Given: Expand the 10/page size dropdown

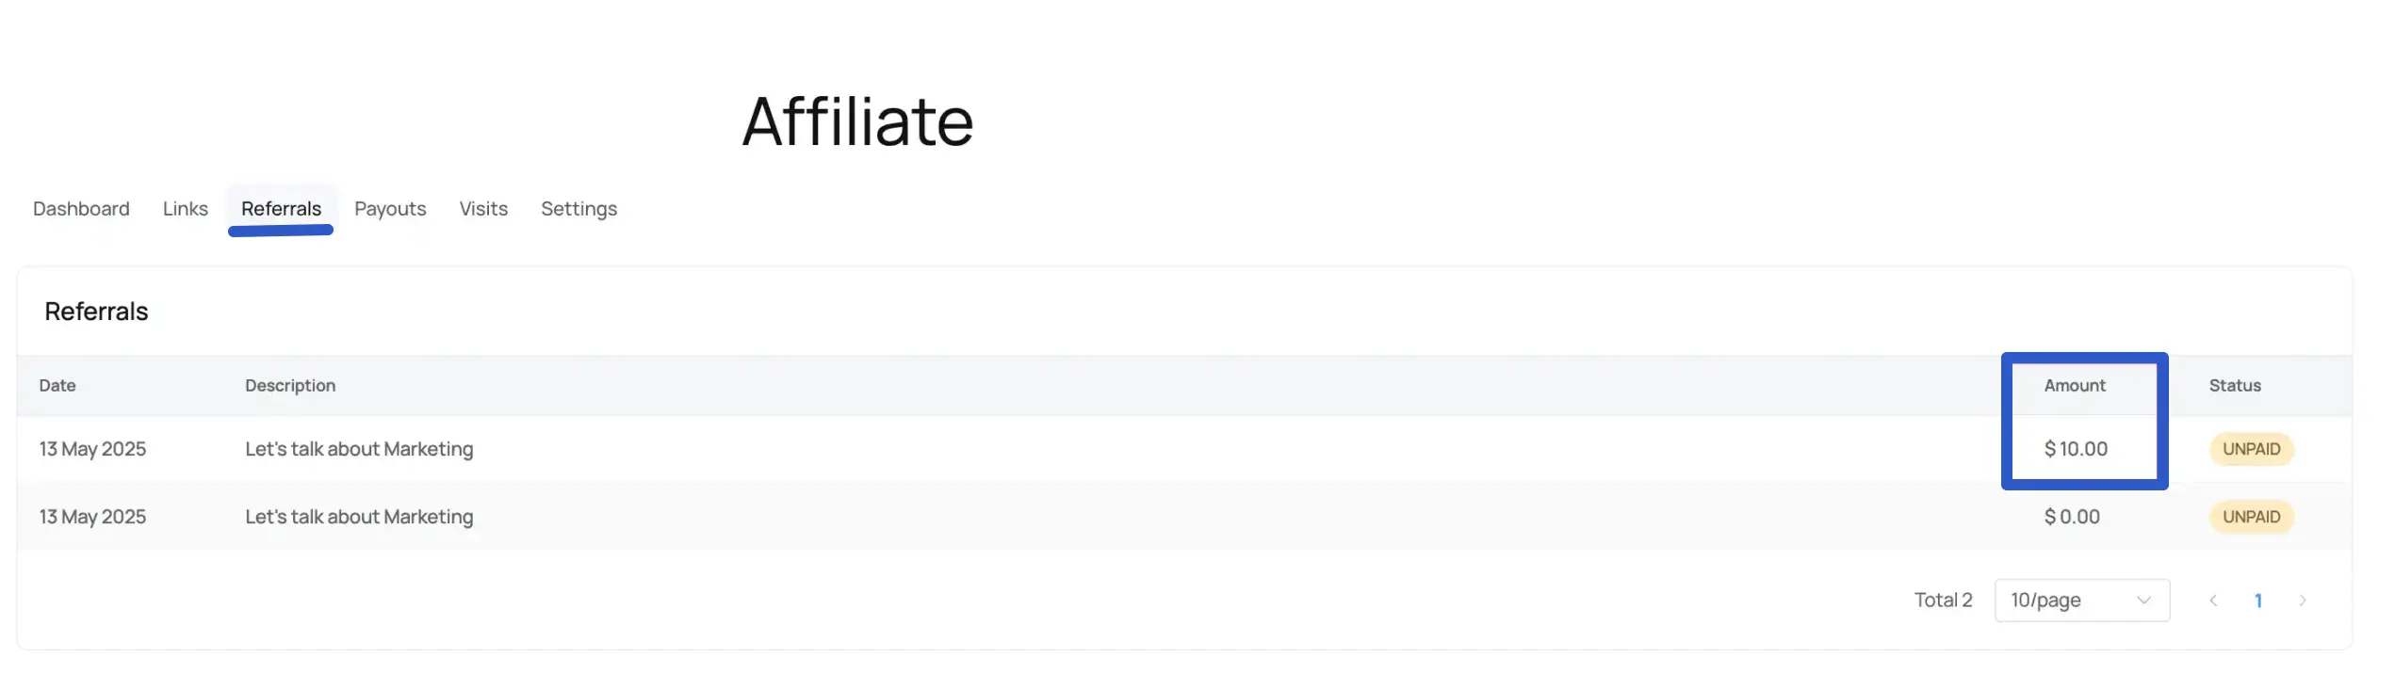Looking at the screenshot, I should [x=2080, y=601].
